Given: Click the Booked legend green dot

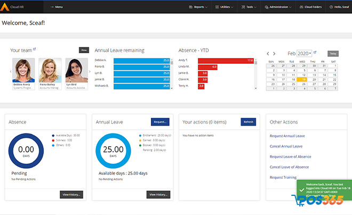Looking at the screenshot, I should (x=140, y=145).
